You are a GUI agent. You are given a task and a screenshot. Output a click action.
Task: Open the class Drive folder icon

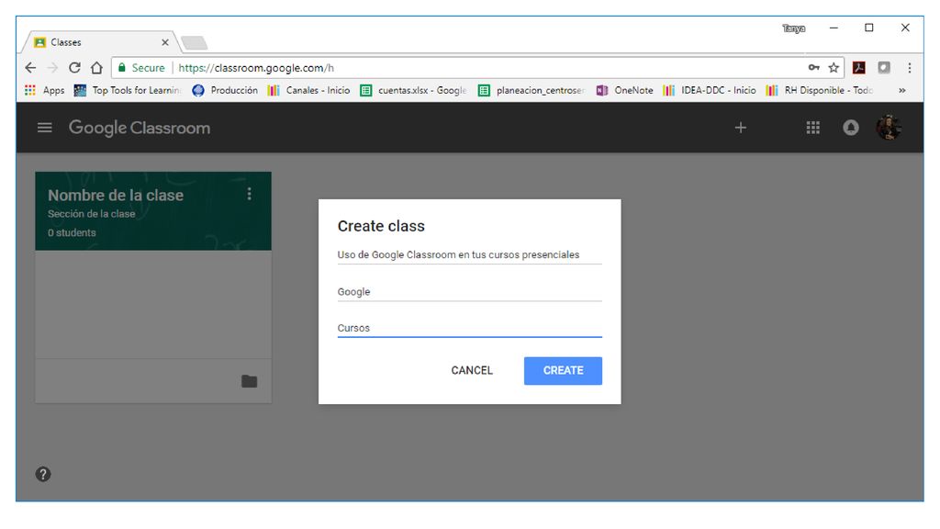point(250,381)
